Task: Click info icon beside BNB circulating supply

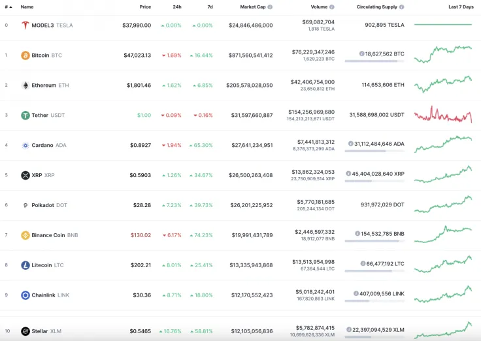Action: point(357,234)
